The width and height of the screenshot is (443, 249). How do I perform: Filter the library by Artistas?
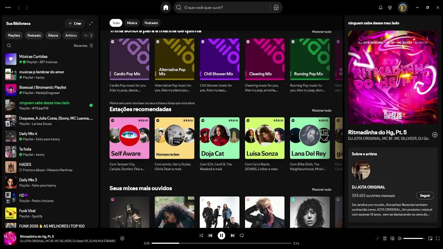point(71,35)
